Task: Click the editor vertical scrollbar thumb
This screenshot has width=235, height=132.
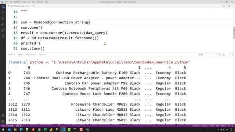Action: point(234,33)
